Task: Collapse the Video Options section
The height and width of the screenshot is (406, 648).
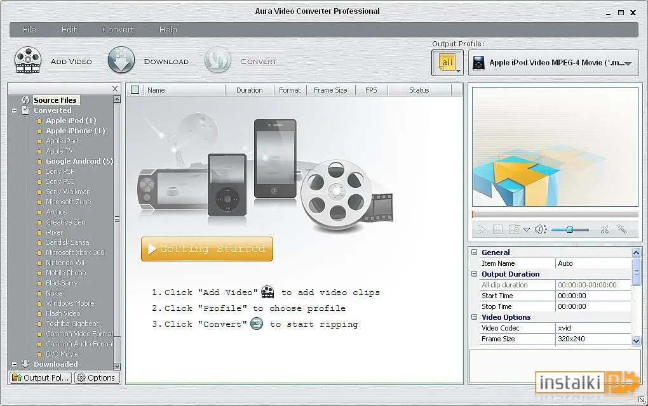Action: 475,317
